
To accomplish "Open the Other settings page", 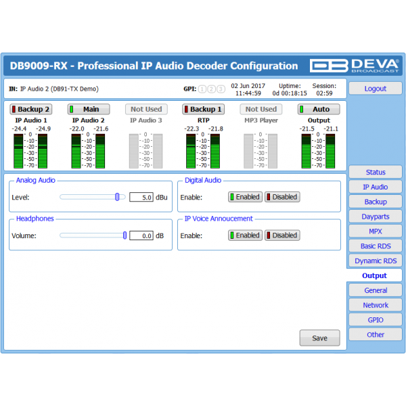I will pos(375,334).
